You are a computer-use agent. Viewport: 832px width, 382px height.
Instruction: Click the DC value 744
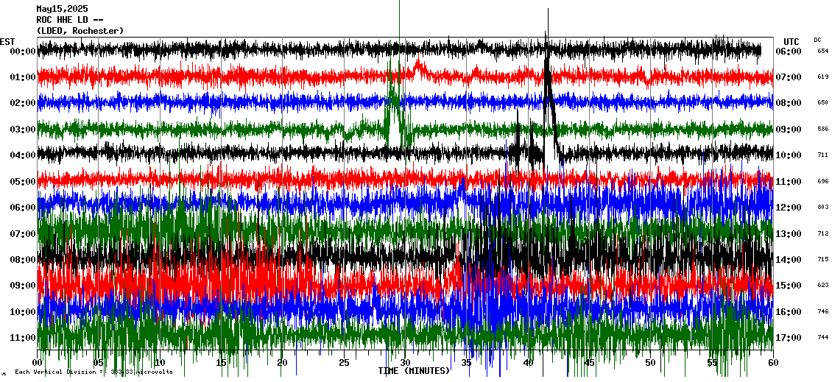822,338
